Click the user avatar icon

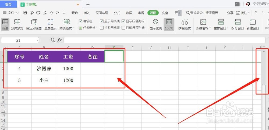pos(248,4)
